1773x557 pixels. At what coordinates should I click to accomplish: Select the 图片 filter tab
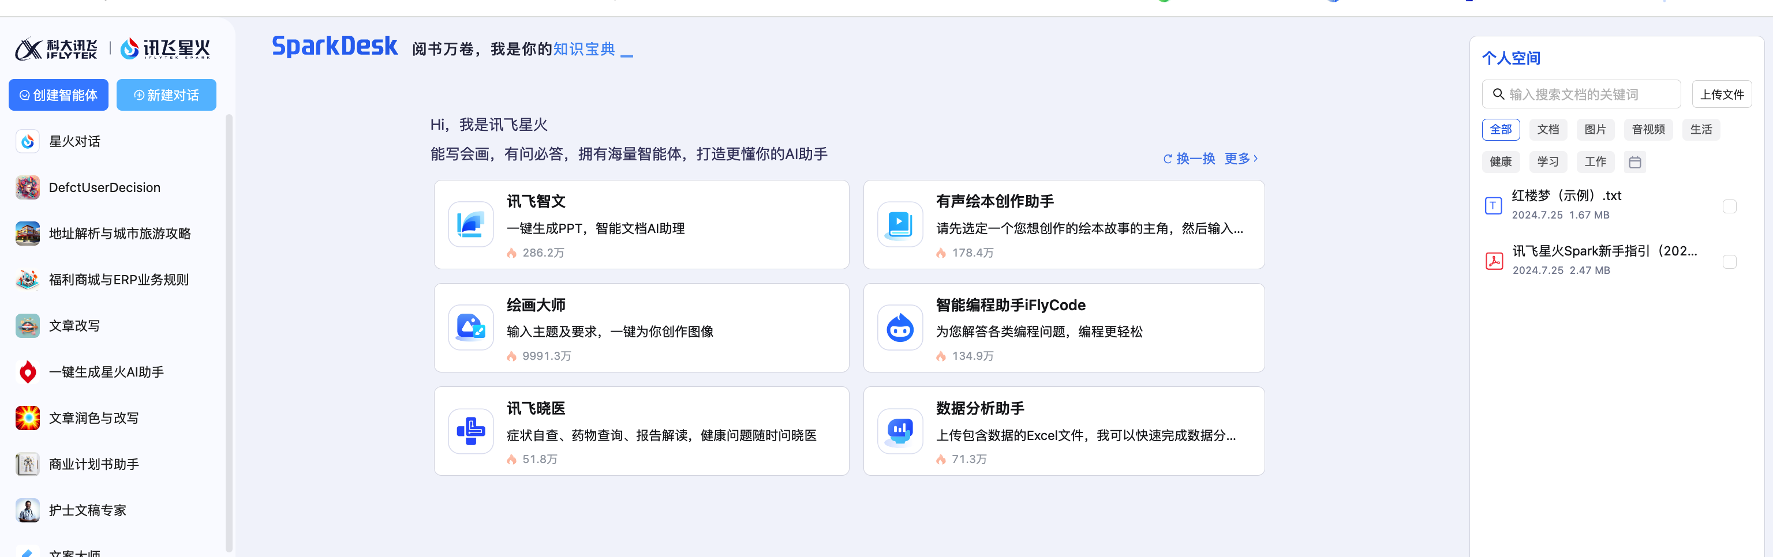[1595, 129]
